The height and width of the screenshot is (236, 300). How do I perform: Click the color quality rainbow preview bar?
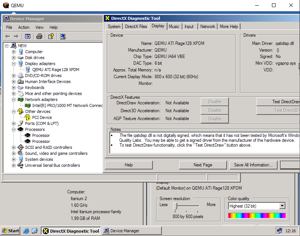coord(257,215)
